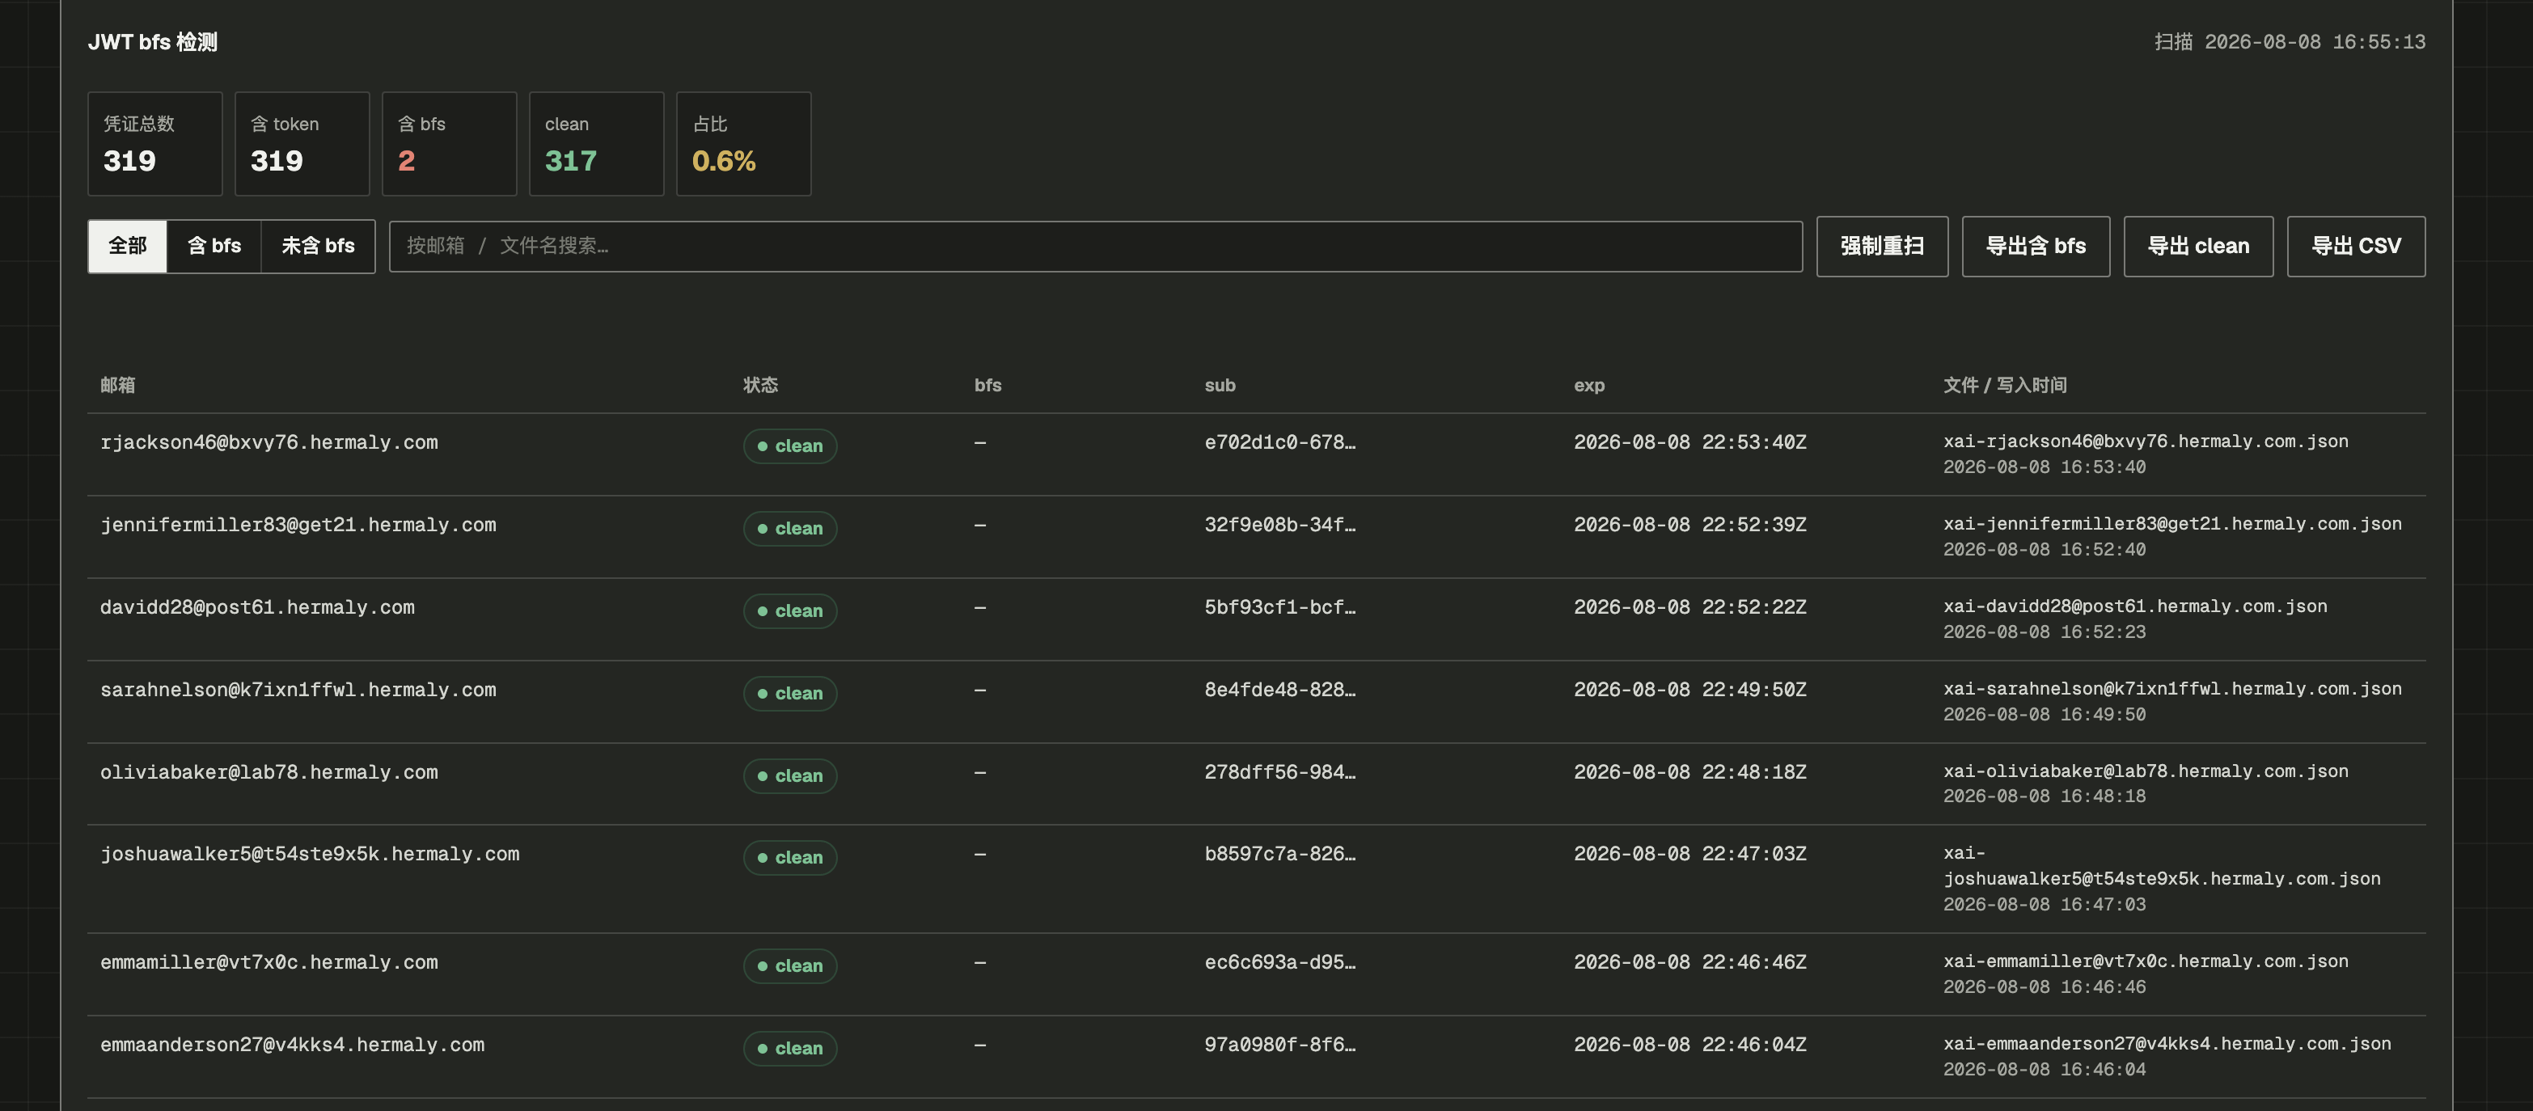Click the 导出 CSV button
The height and width of the screenshot is (1111, 2533).
click(2356, 246)
